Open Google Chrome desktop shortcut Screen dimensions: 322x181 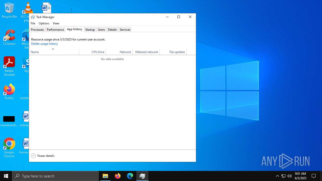tap(9, 148)
